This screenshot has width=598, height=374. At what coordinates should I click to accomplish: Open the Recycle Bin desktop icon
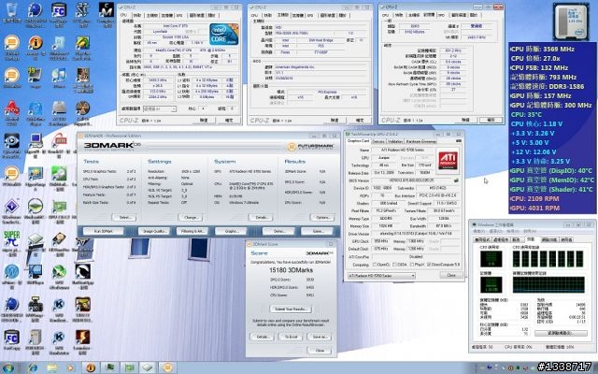coord(11,11)
